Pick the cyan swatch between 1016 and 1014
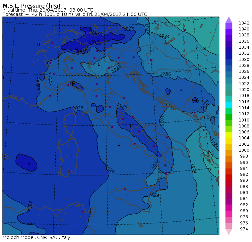 [229, 105]
